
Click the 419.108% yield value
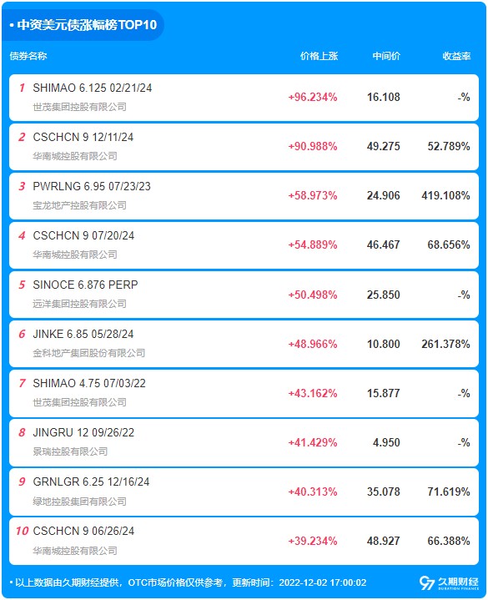pos(445,195)
